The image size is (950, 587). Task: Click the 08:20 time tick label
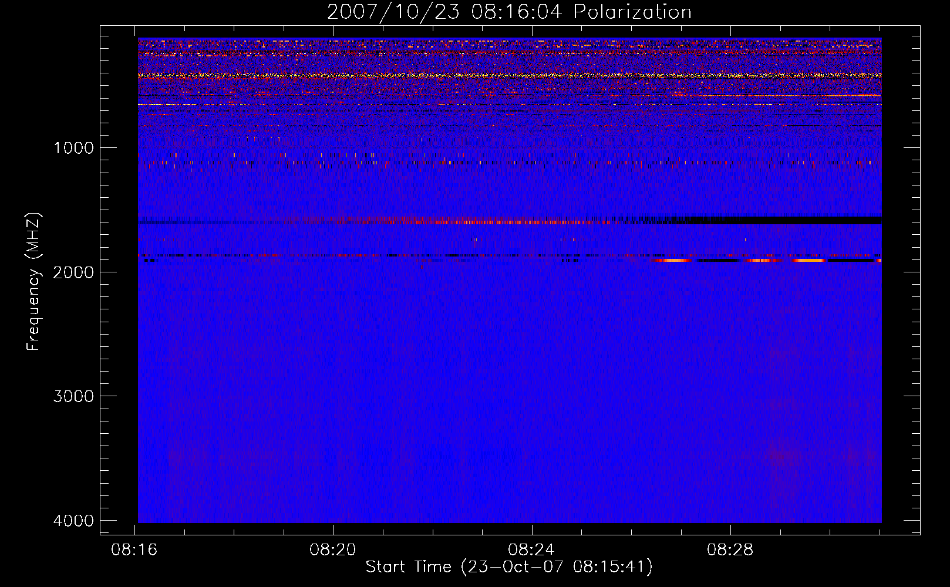[x=333, y=550]
